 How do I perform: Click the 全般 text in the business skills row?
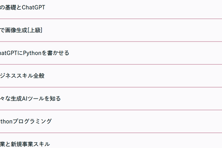(39, 76)
